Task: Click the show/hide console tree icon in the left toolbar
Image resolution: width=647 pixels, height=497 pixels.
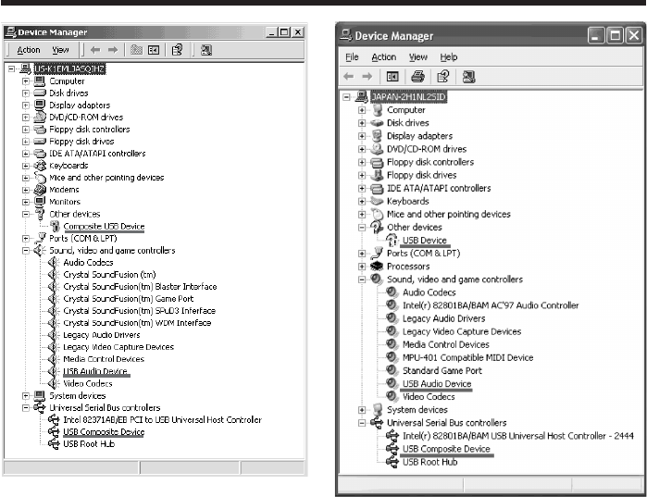Action: coord(154,50)
